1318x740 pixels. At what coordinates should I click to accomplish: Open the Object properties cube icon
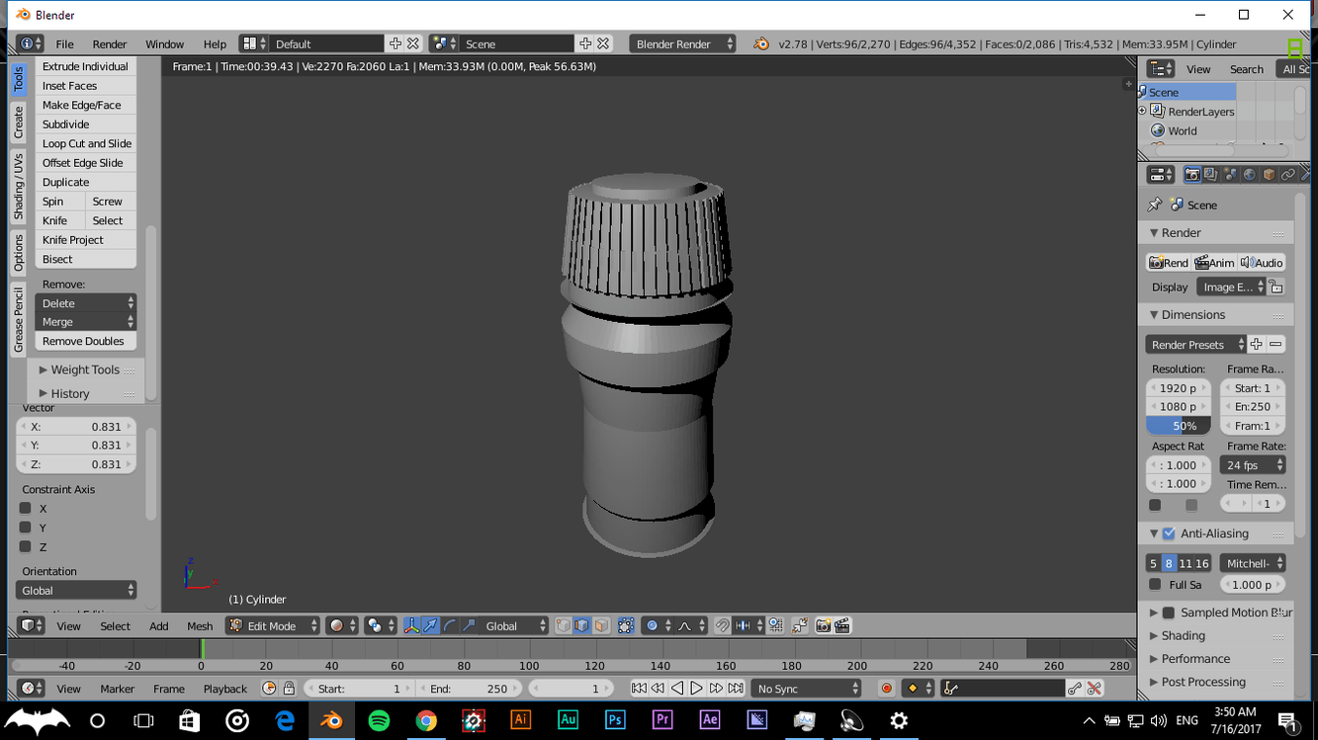pyautogui.click(x=1269, y=175)
